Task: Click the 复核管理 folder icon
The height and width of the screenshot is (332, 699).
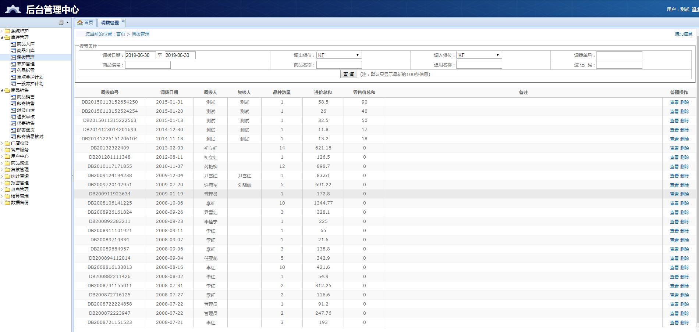Action: pyautogui.click(x=7, y=170)
